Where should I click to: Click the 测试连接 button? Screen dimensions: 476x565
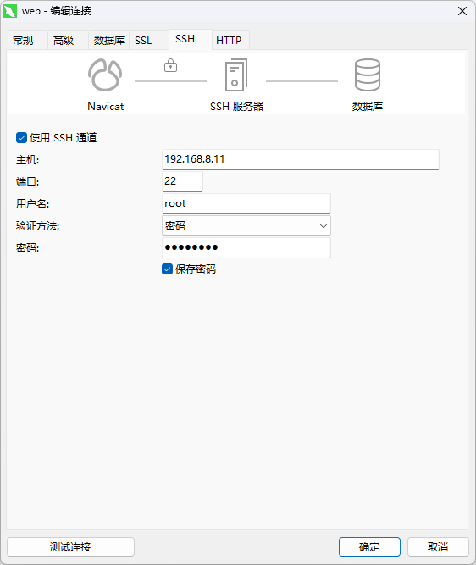pos(70,547)
